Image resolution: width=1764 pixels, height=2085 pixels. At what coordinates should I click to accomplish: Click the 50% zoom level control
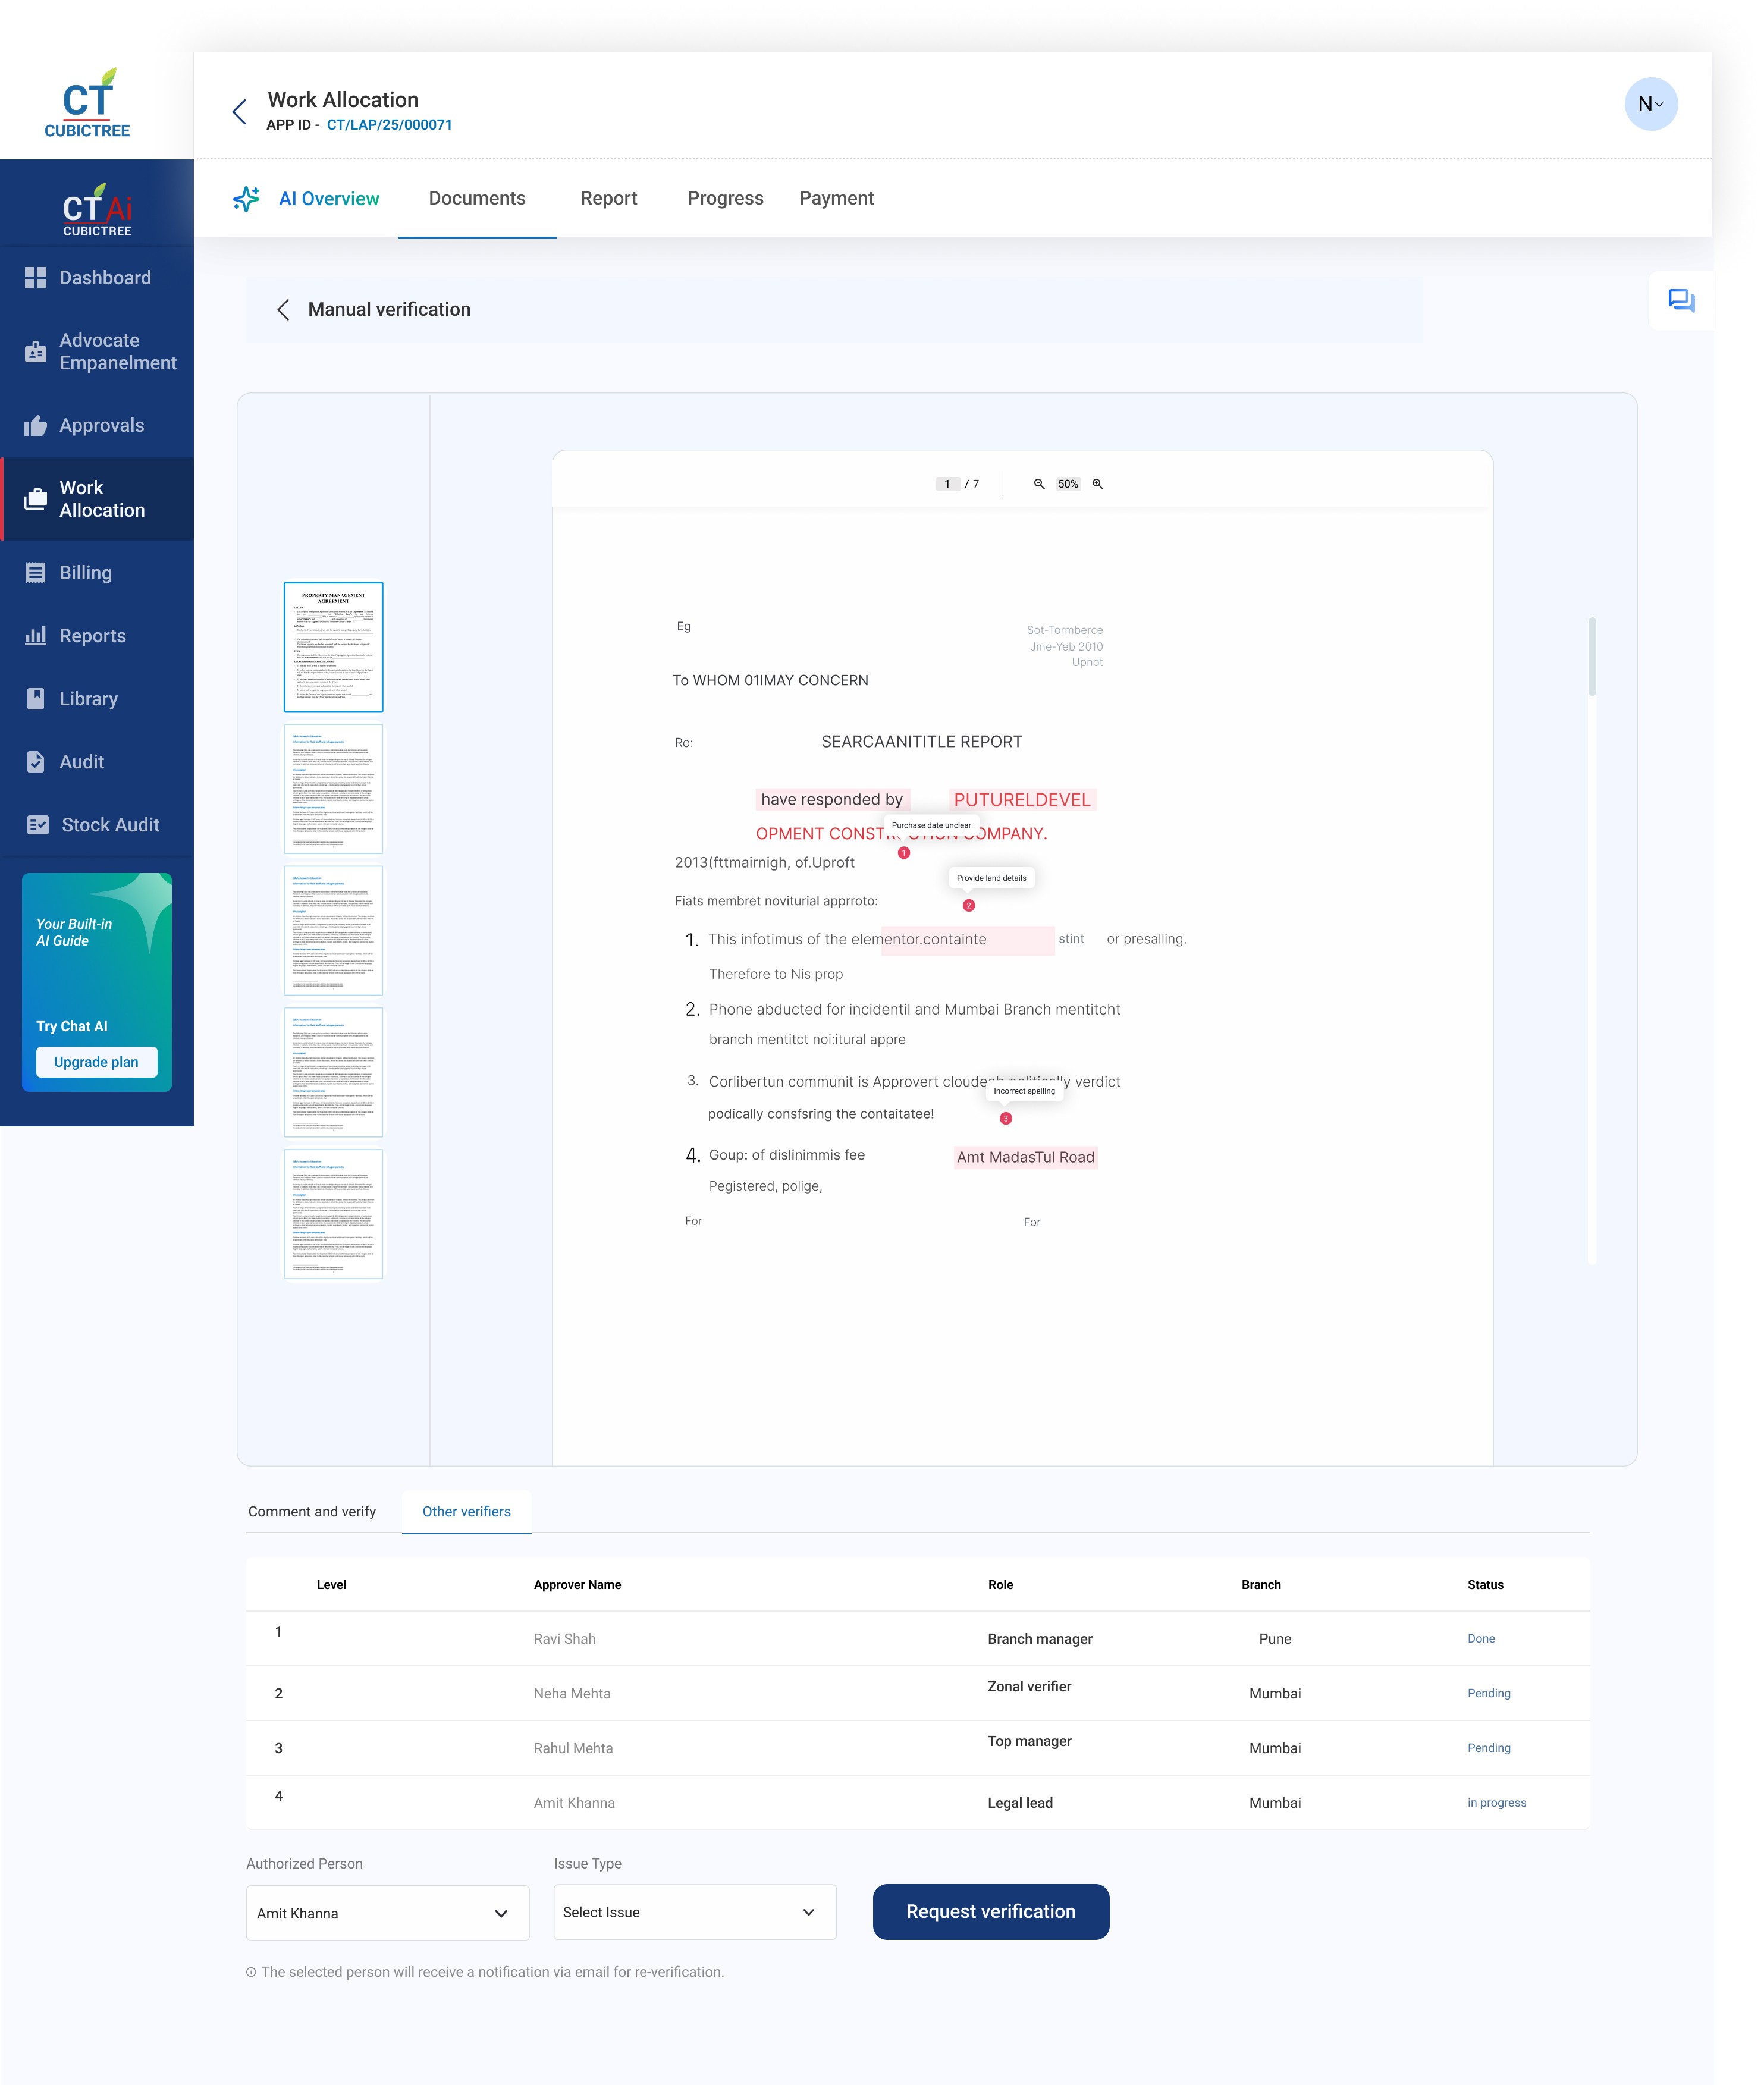(x=1068, y=483)
